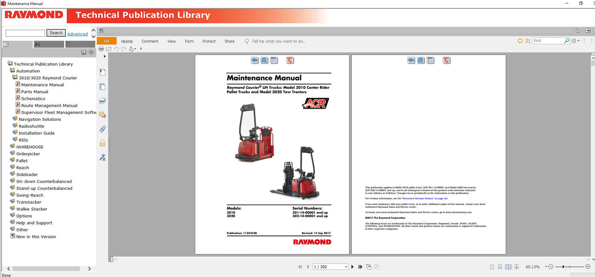Click the stacked-books icon above the tree
Viewport: 595px width, 277px height.
(x=91, y=52)
